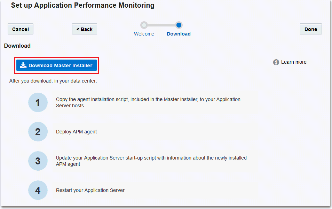Click the Download step progress dot
Viewport: 332px width, 209px height.
tap(179, 25)
